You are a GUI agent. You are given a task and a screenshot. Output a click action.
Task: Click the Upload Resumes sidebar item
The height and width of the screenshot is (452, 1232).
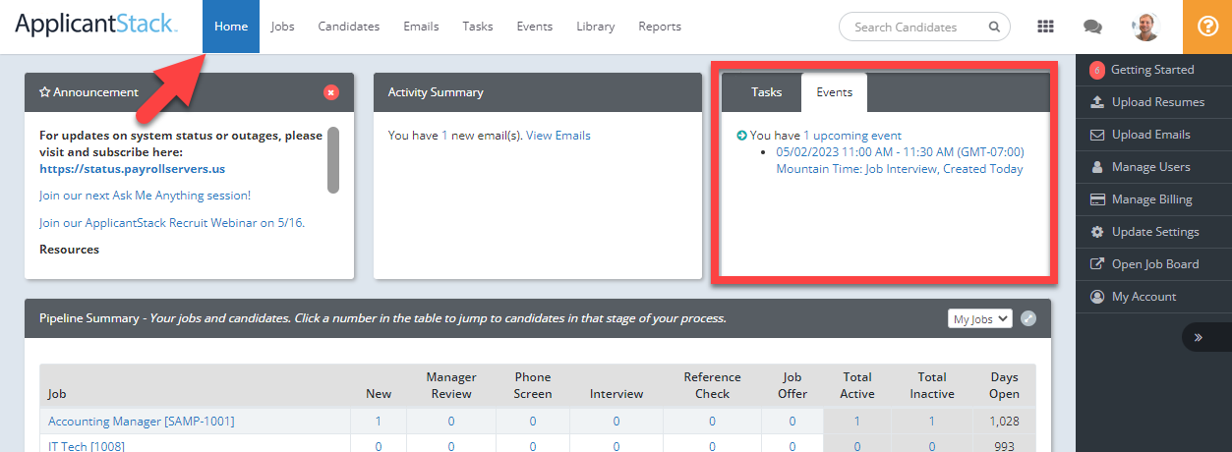click(x=1156, y=102)
